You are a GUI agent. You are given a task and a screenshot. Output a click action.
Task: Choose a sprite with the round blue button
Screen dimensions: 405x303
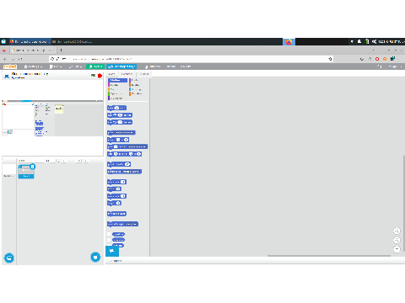click(95, 257)
